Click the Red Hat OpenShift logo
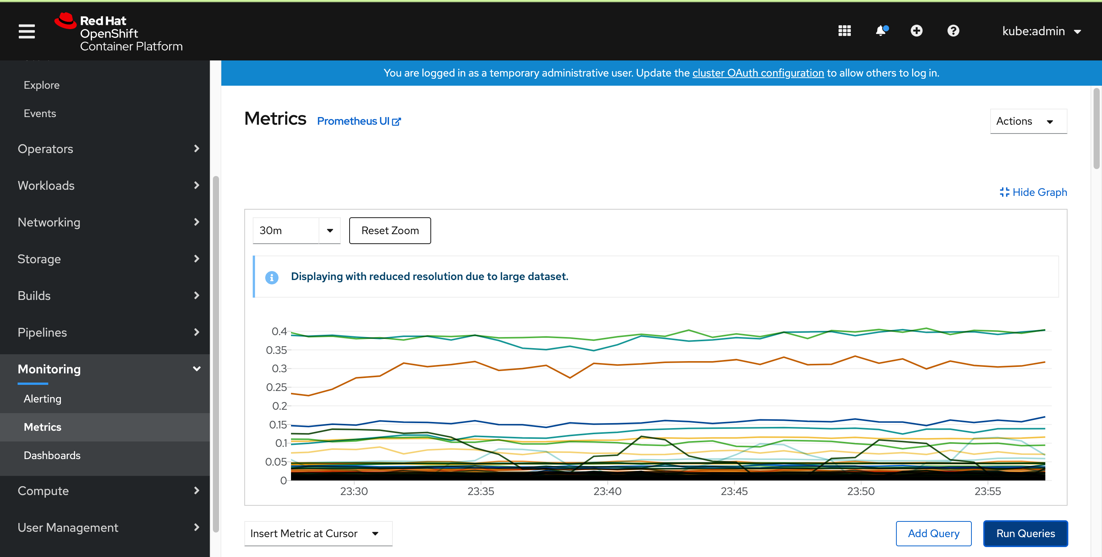Image resolution: width=1102 pixels, height=557 pixels. (118, 32)
